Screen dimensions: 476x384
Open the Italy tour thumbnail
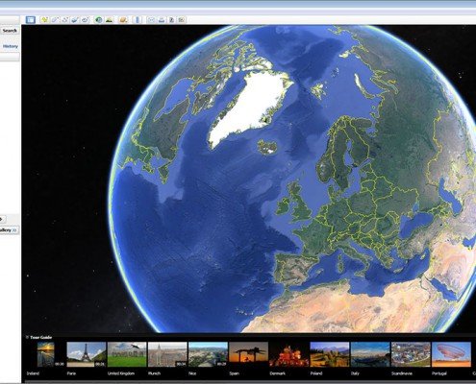click(x=370, y=354)
